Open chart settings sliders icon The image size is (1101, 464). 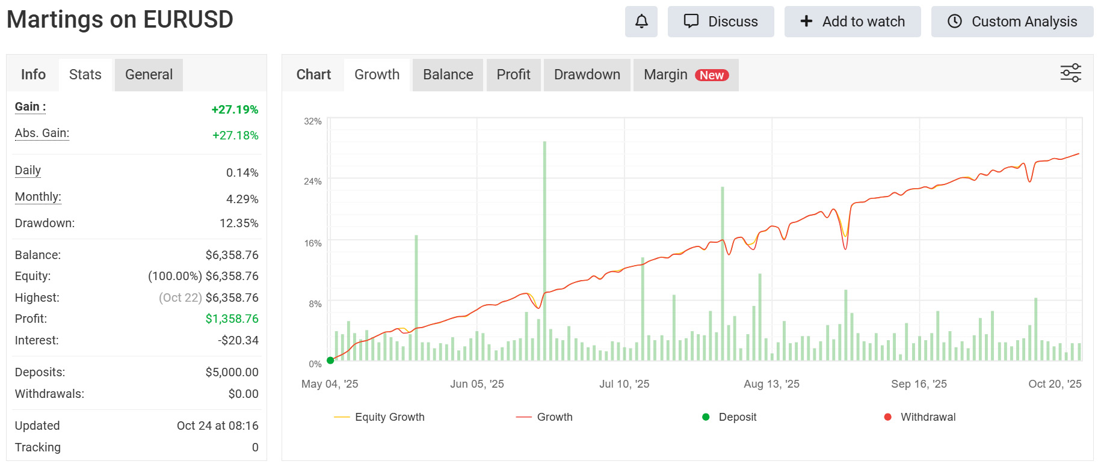(x=1070, y=73)
